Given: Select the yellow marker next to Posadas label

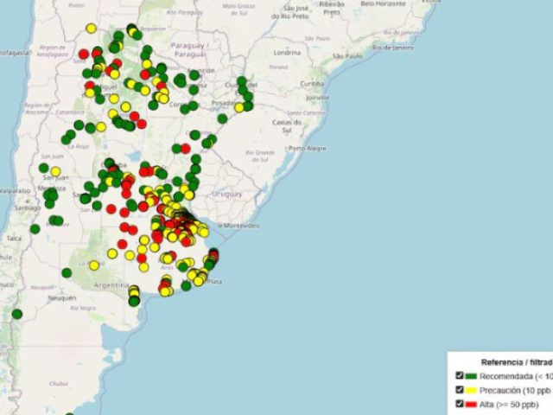Looking at the screenshot, I should click(239, 107).
